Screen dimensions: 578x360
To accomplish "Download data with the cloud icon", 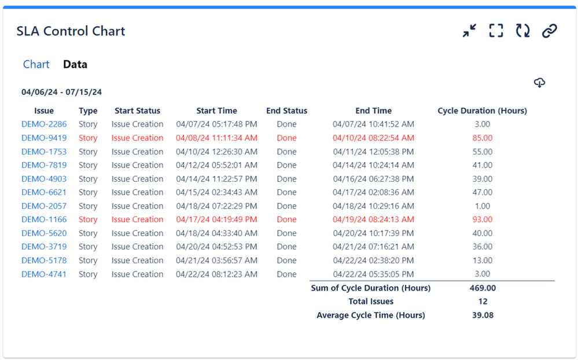I will click(x=540, y=83).
